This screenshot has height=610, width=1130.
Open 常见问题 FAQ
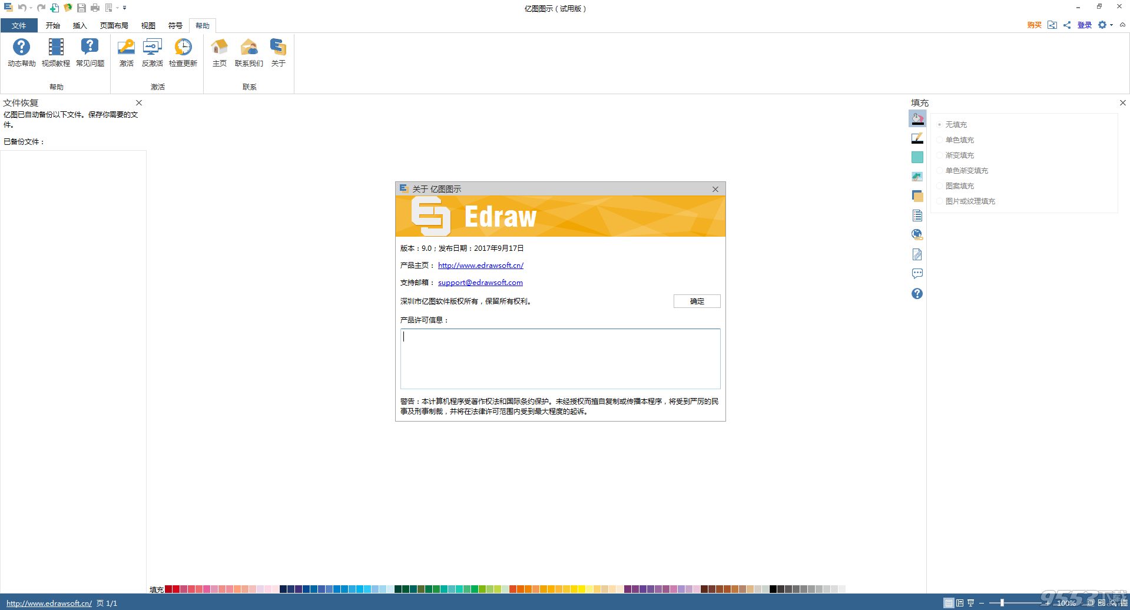click(x=90, y=52)
